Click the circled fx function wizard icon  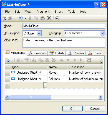click(57, 18)
